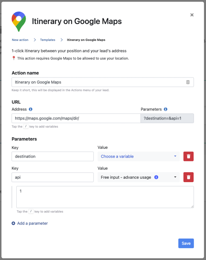
Task: Go back to Templates breadcrumb
Action: pos(47,40)
